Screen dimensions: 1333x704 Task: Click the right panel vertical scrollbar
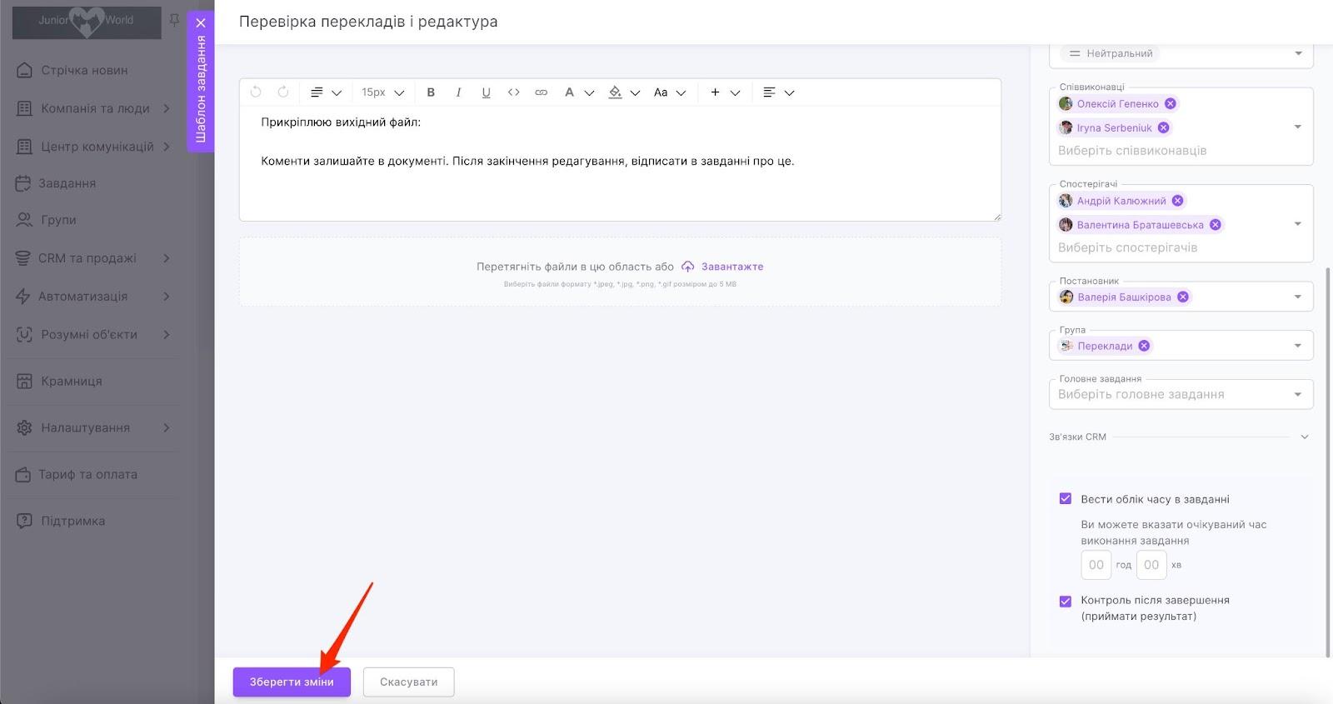tap(1328, 462)
